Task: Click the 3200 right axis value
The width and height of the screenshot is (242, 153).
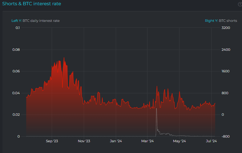Action: click(x=226, y=28)
